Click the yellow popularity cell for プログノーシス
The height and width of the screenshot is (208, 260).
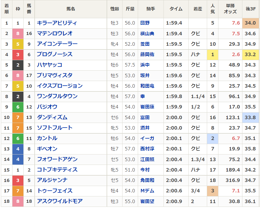(x=213, y=54)
